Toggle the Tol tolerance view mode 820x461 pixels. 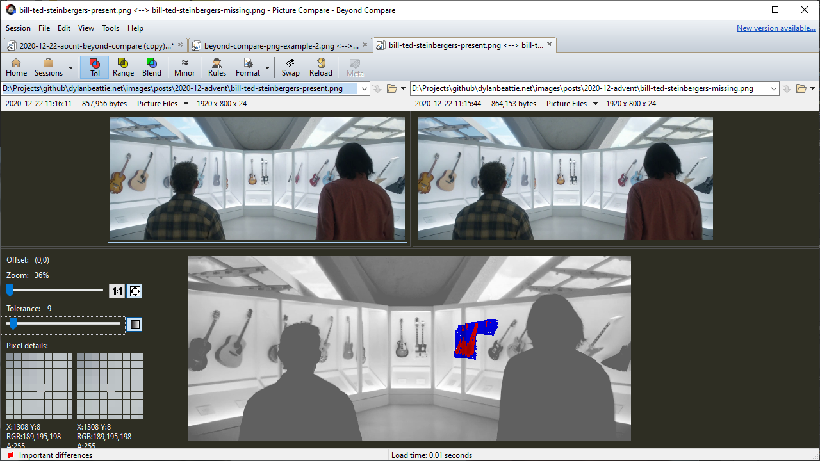click(94, 67)
